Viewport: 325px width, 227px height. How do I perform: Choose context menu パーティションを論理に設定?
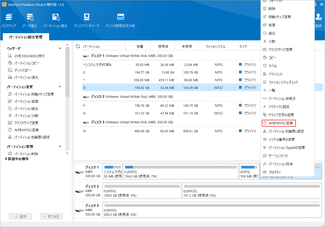(288, 131)
